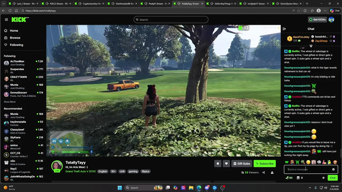The height and width of the screenshot is (192, 342).
Task: Open channel points balance 80
Action: (x=289, y=178)
